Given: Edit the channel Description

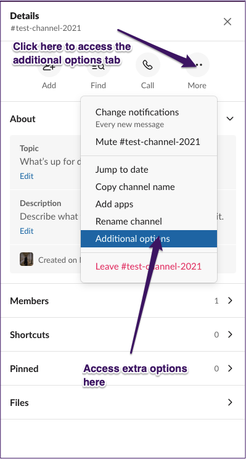Looking at the screenshot, I should point(27,231).
